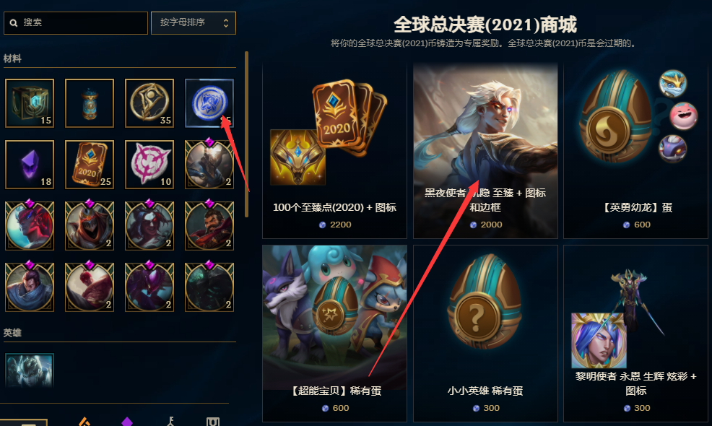Choose the 100个至臻点(2020) + 图标 reward card
712x426 pixels.
pos(334,150)
